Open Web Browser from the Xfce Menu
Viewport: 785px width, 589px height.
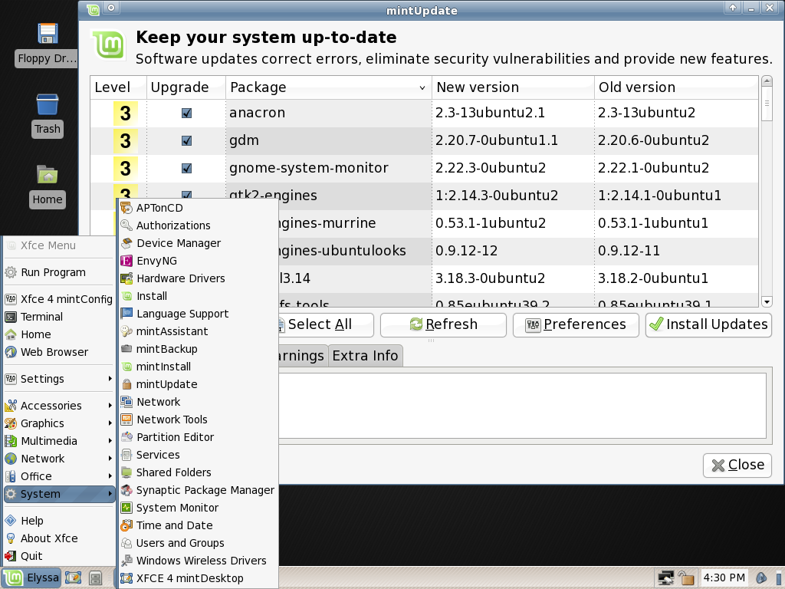[x=59, y=352]
